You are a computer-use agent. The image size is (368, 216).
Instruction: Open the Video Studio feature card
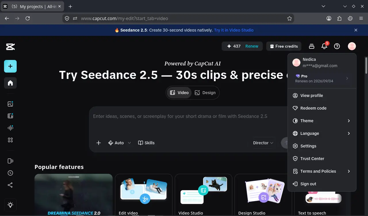click(204, 195)
